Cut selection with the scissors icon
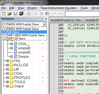The width and height of the screenshot is (99, 94). [36, 14]
